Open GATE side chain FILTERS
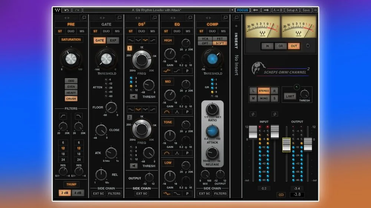 point(114,194)
